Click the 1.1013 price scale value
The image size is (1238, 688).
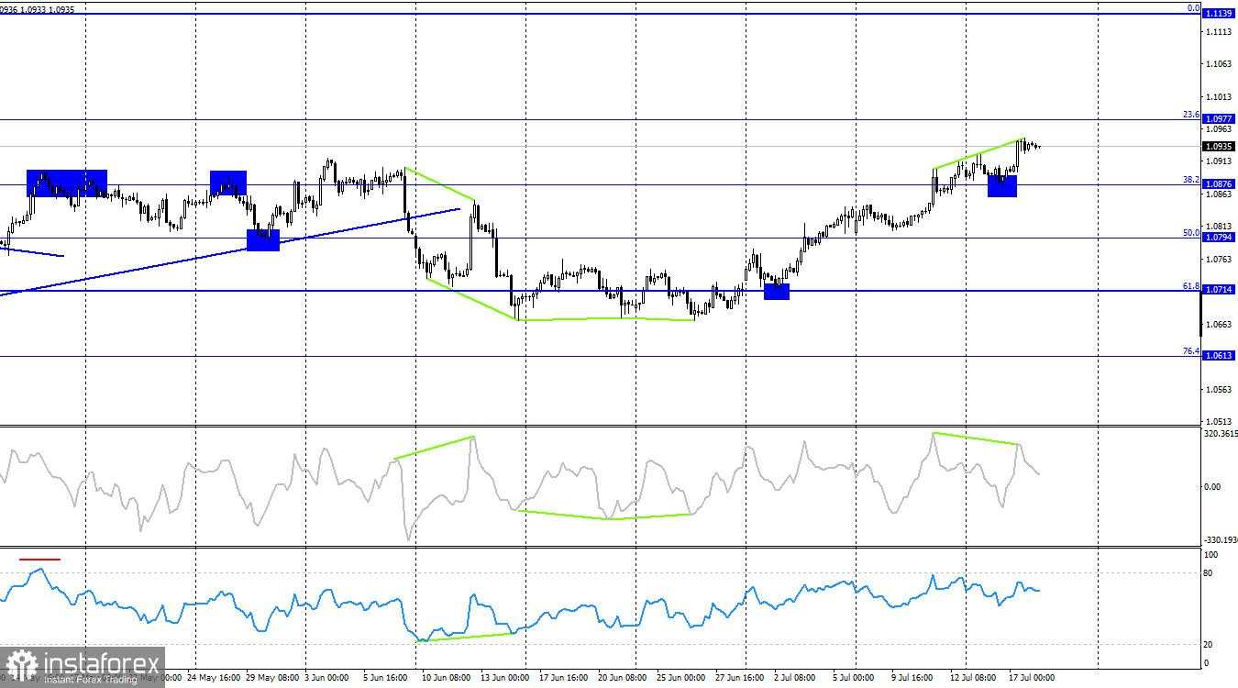pos(1220,96)
